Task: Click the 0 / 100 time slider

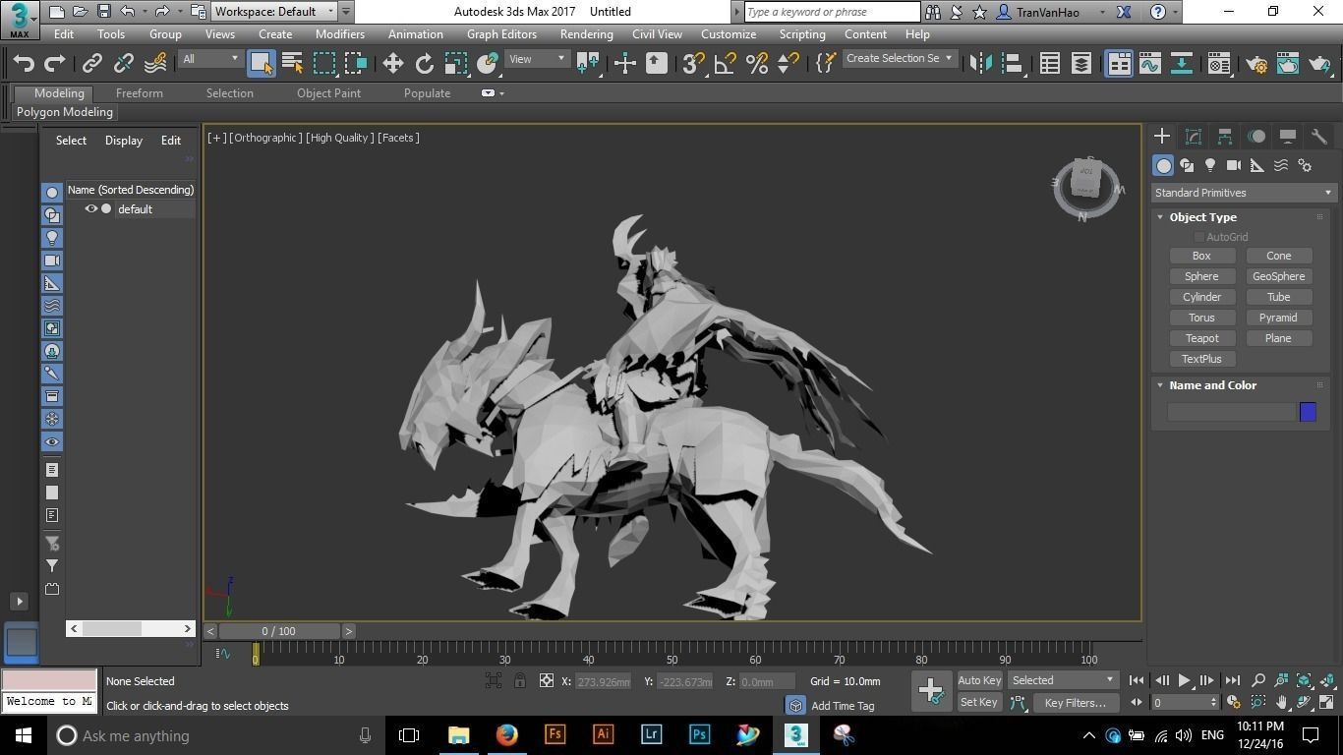Action: click(279, 631)
